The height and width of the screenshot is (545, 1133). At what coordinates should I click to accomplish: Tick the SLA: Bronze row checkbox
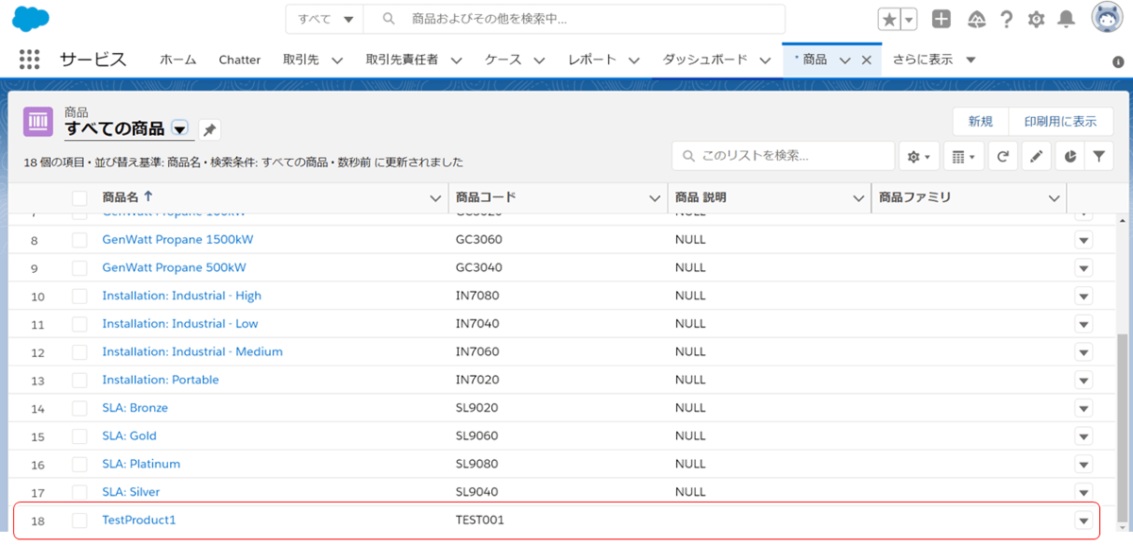[x=80, y=408]
